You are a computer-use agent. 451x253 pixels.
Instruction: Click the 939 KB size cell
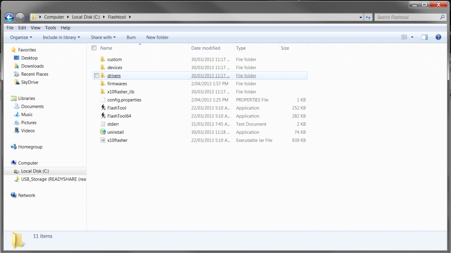tap(299, 140)
